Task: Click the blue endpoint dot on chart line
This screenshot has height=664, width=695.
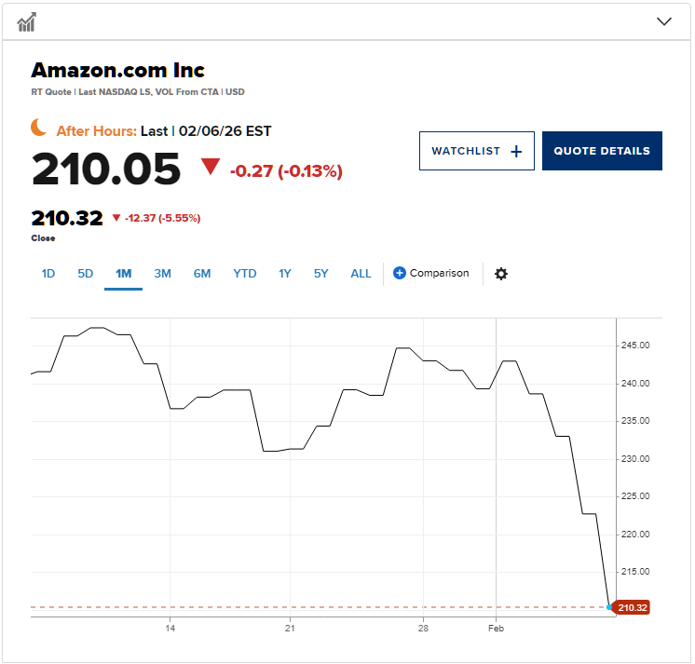Action: [x=610, y=607]
